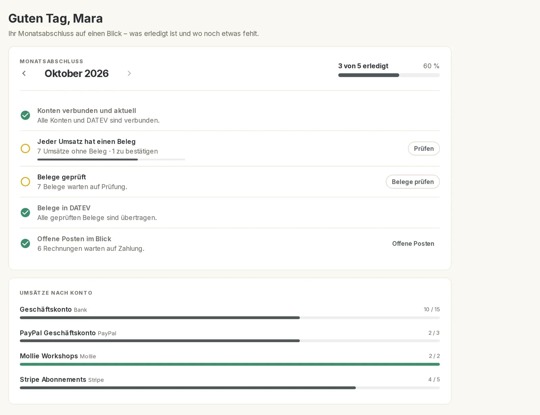This screenshot has width=540, height=415.
Task: Click the MONATSABSCHLUSS section label
Action: coord(51,61)
